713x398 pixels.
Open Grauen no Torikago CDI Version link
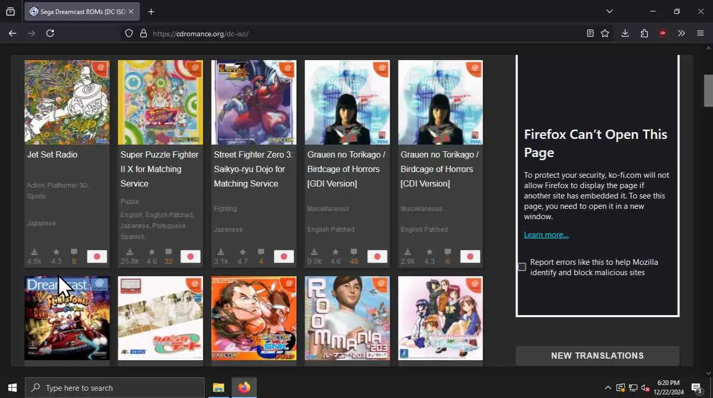coord(439,169)
